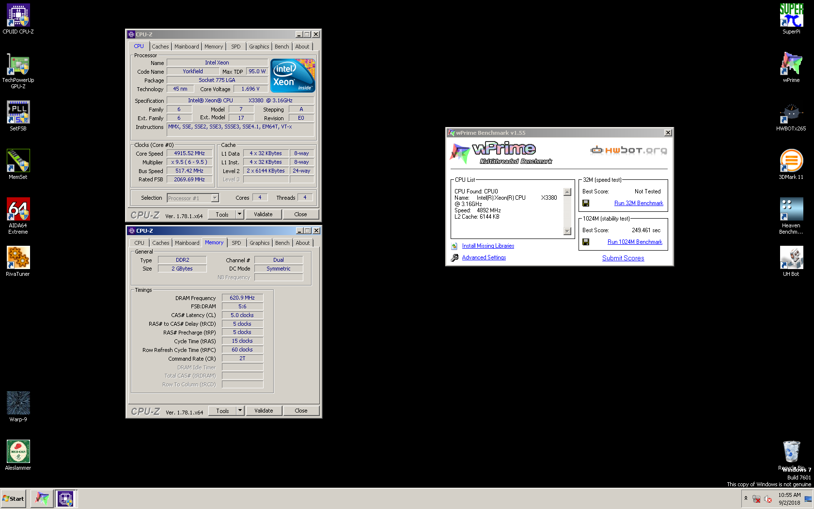
Task: Click scroll down arrow in CPU List
Action: coord(567,231)
